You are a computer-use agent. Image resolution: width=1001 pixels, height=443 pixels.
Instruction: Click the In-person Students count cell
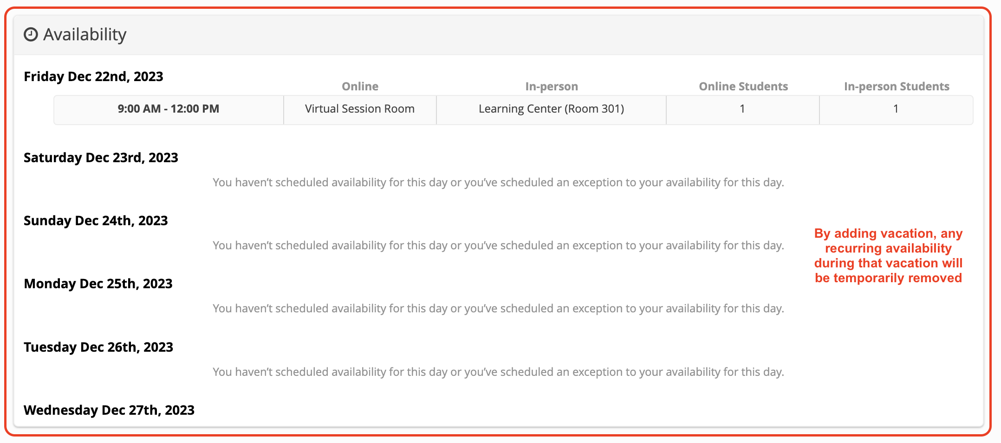[x=896, y=109]
